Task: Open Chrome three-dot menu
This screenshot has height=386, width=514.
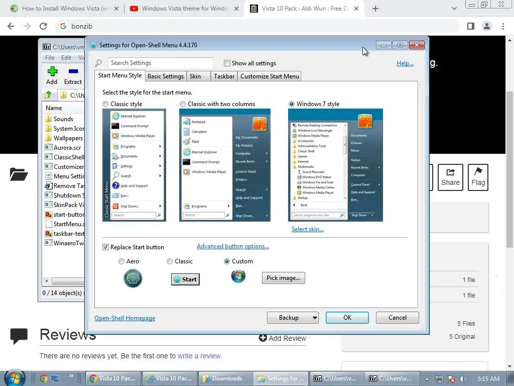Action: click(x=503, y=26)
